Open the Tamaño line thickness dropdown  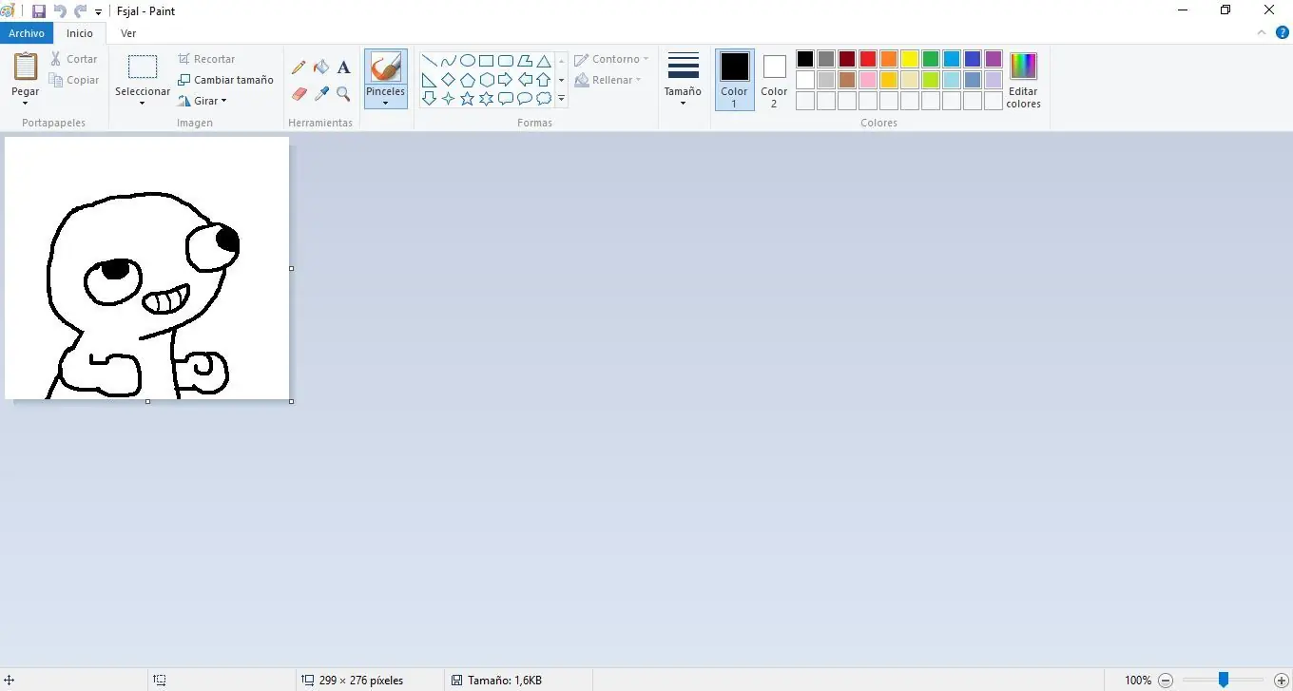pos(683,78)
